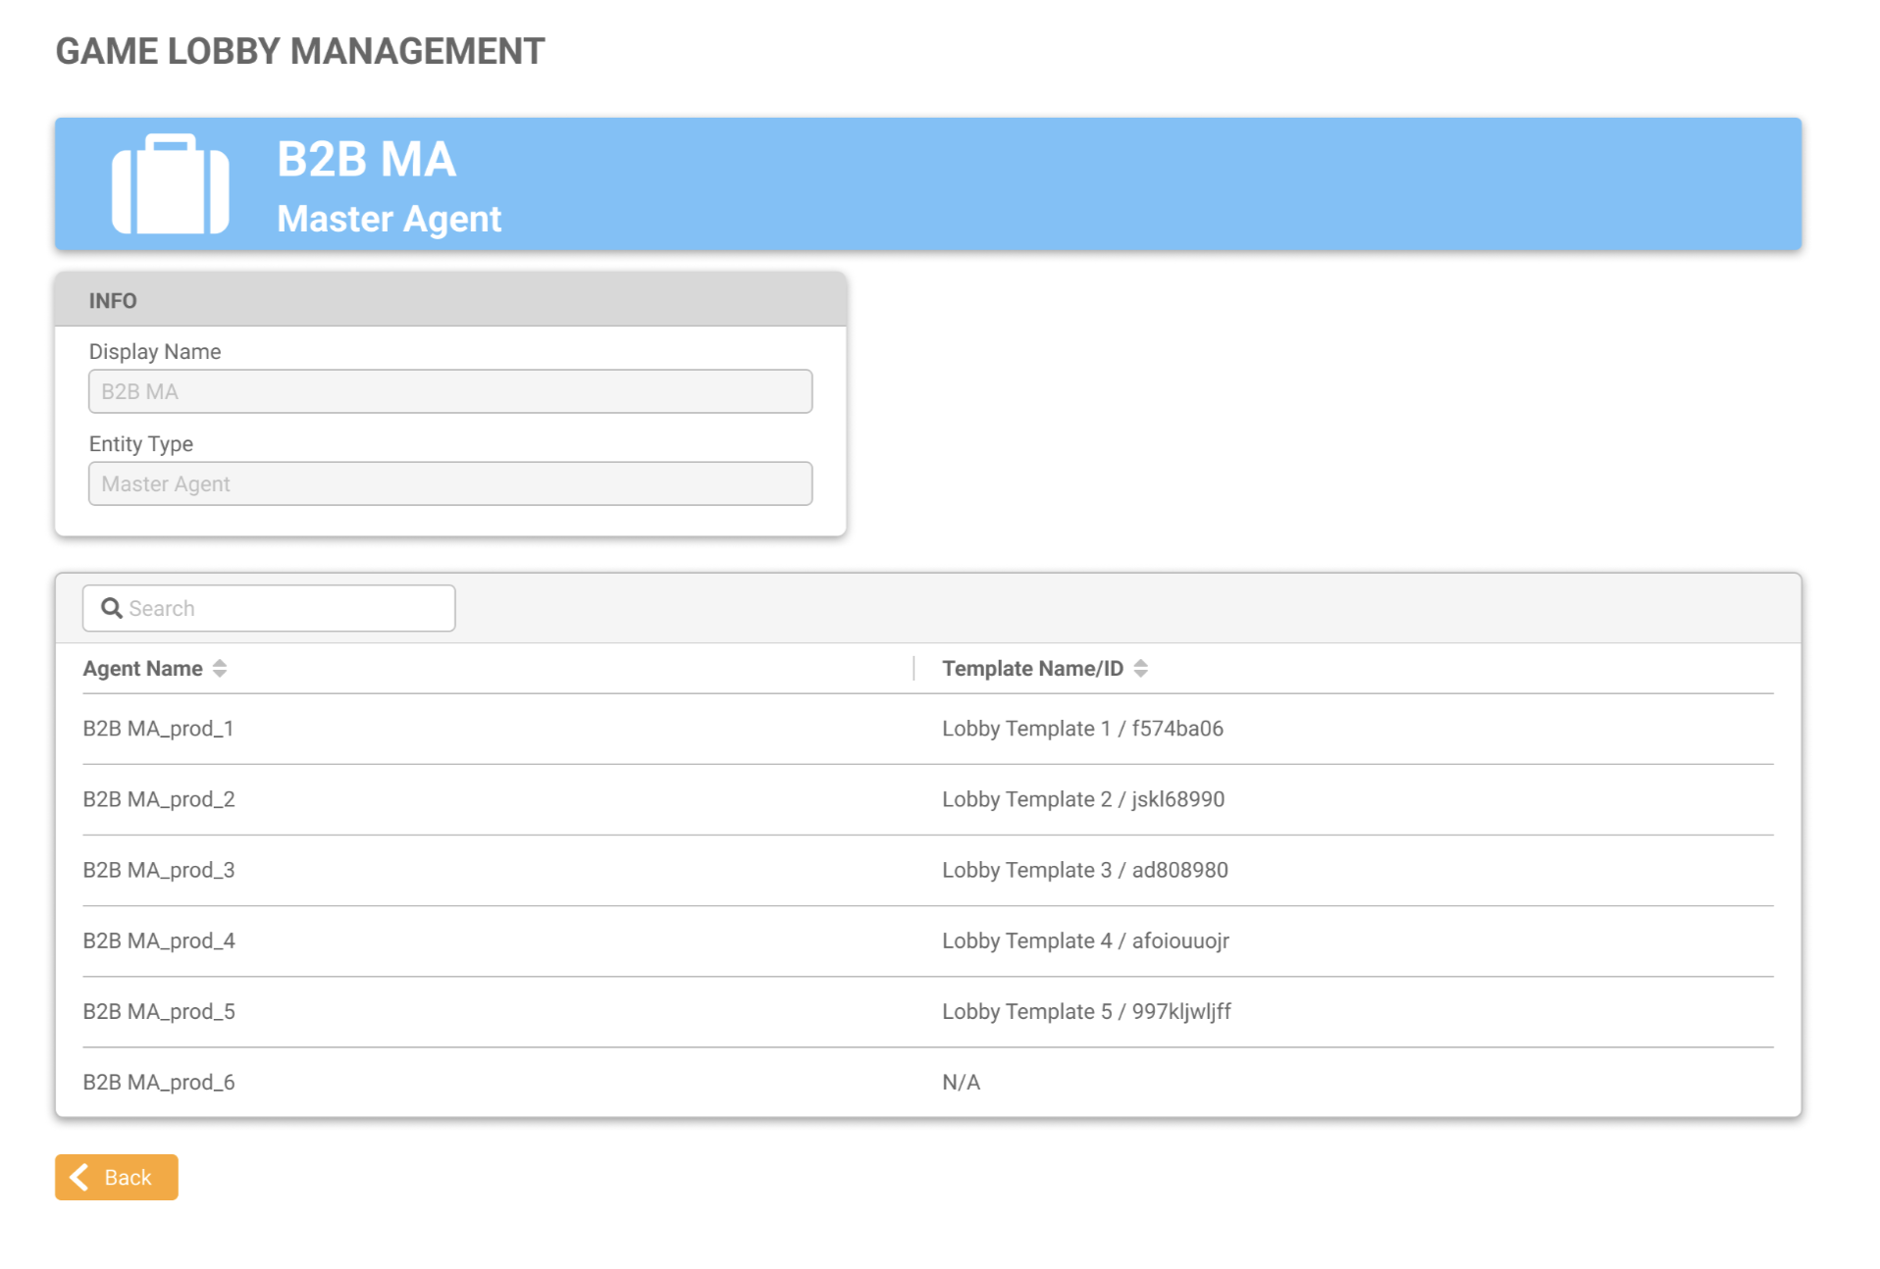Click the briefcase icon in the banner
The width and height of the screenshot is (1880, 1269).
pyautogui.click(x=170, y=184)
